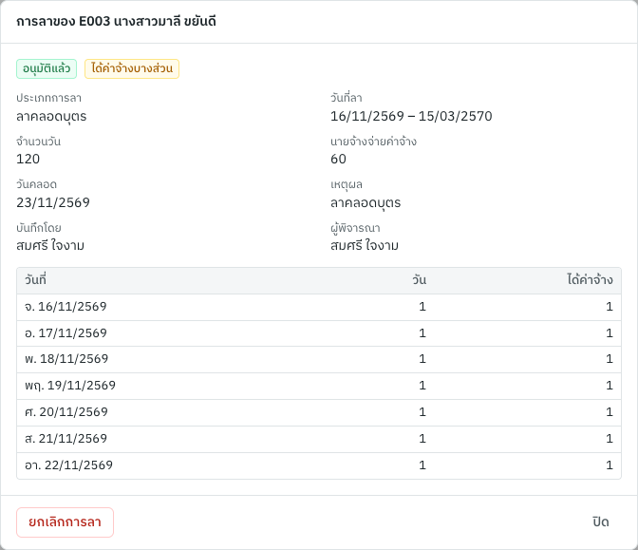Select row ศ. 20/11/2569
This screenshot has width=638, height=550.
click(319, 412)
